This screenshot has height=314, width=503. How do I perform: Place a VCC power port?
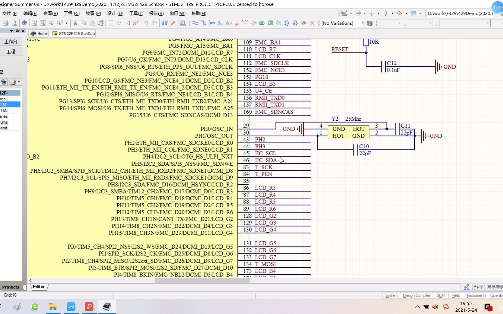(x=245, y=23)
